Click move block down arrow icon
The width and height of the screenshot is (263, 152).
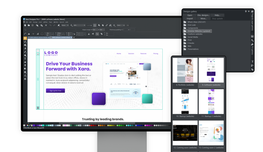tap(38, 54)
